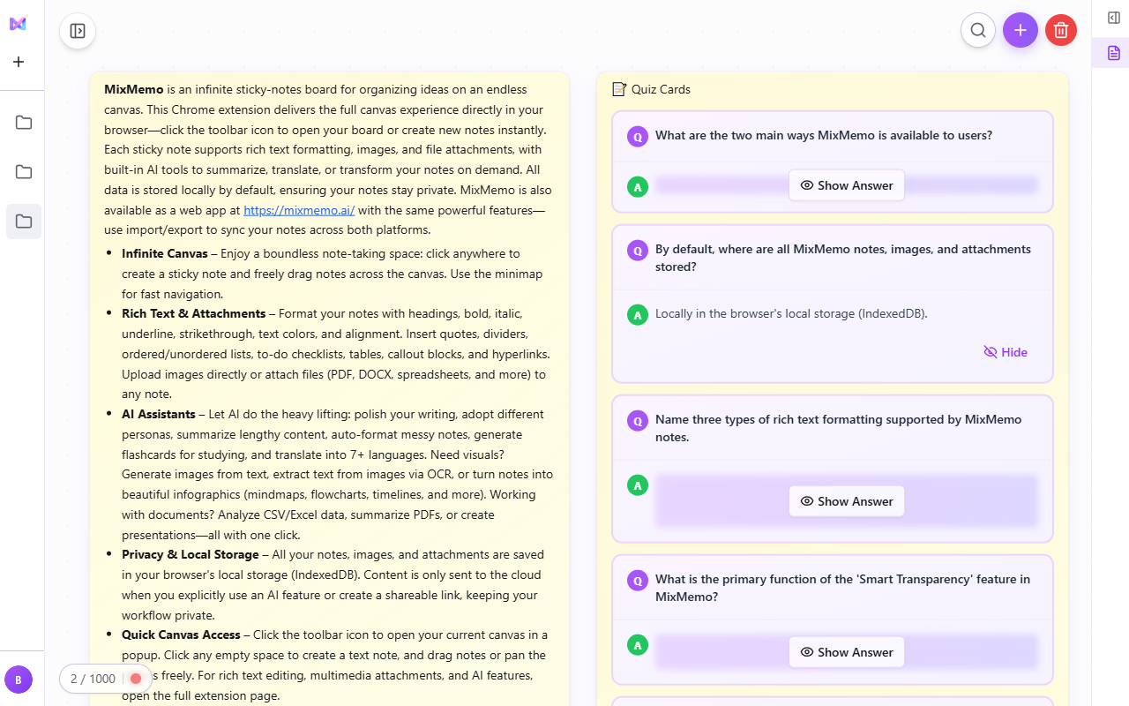
Task: Show answer for rich text formatting question
Action: pos(847,501)
